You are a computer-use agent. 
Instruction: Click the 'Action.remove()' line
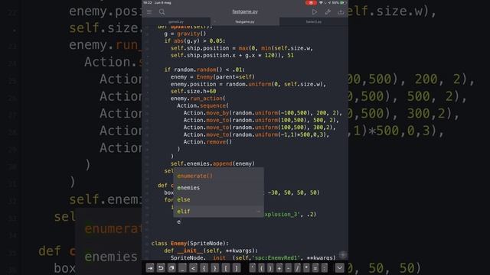[x=207, y=142]
